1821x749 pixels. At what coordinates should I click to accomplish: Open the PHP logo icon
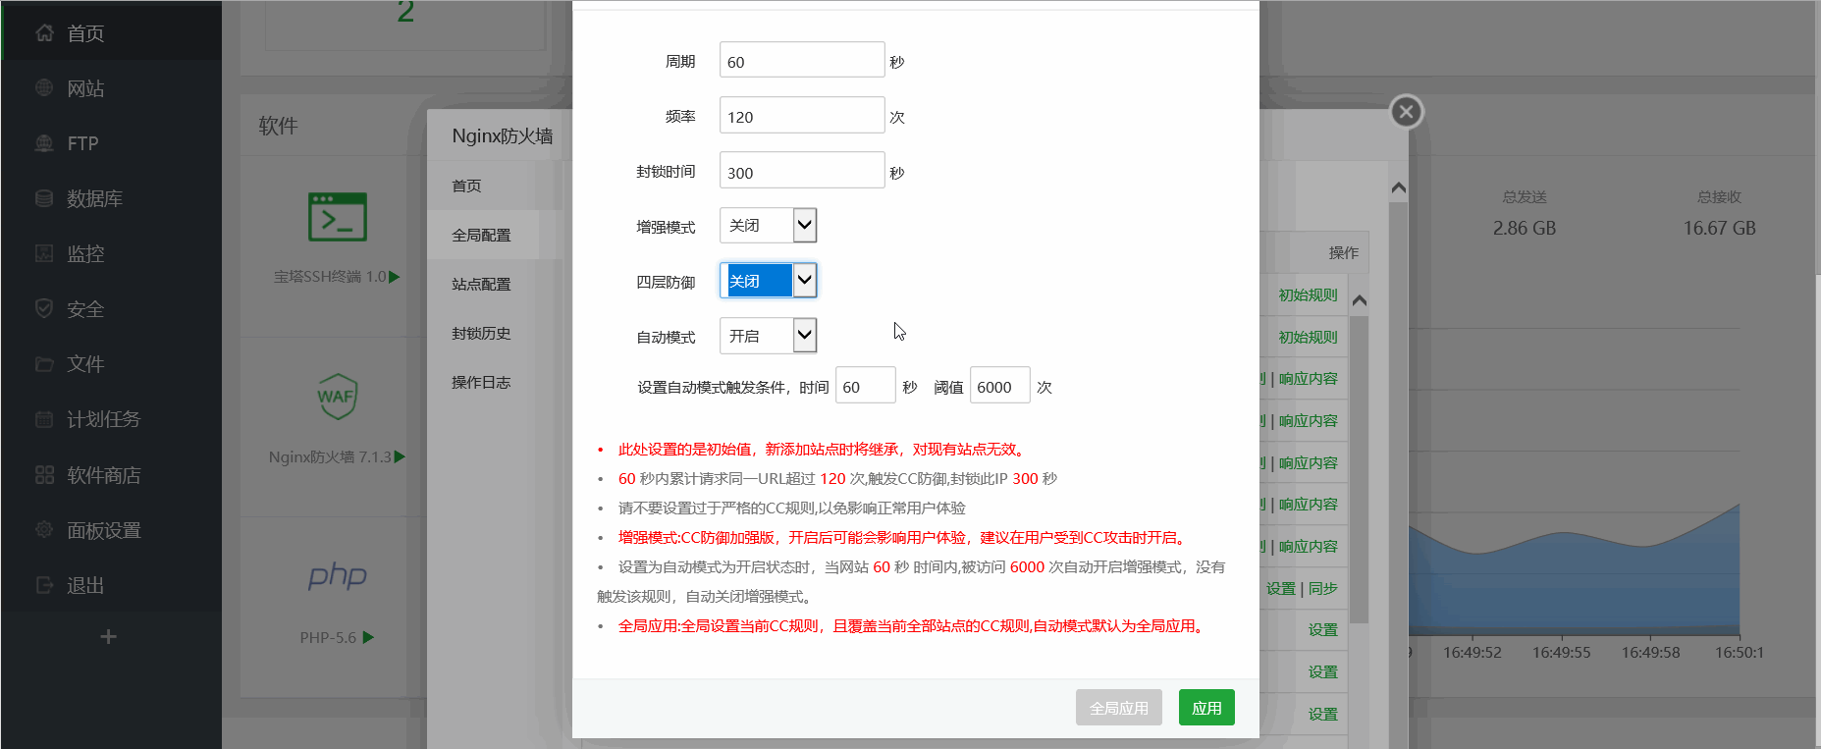point(337,576)
